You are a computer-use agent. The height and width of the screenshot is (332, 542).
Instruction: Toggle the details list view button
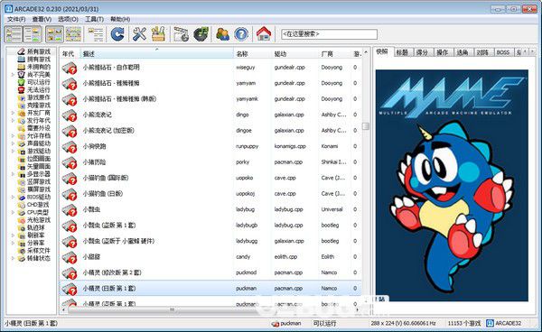click(96, 34)
